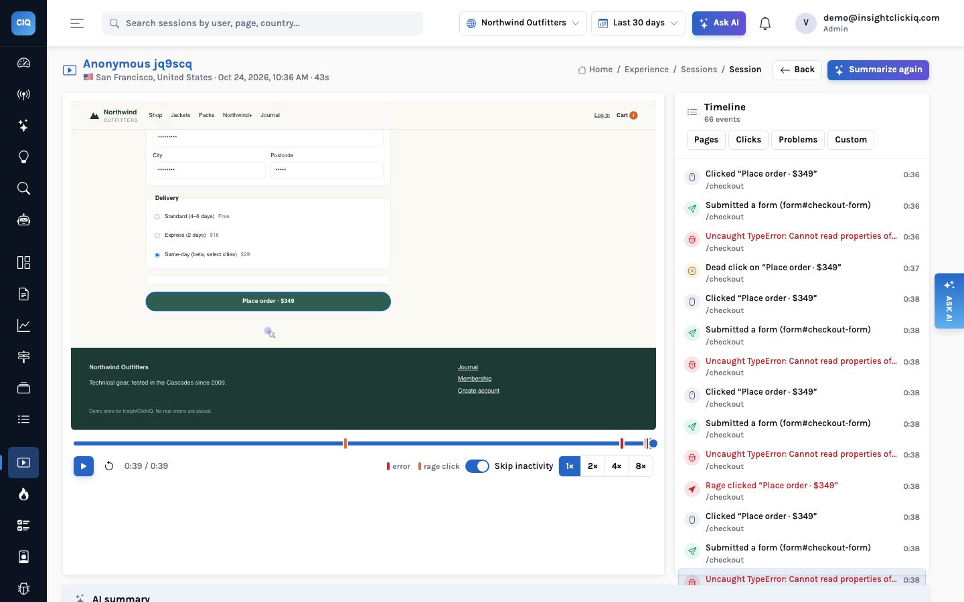Open the vertical Ask AI side tab

(949, 300)
